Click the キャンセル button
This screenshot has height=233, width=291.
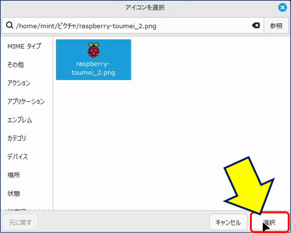tap(228, 222)
